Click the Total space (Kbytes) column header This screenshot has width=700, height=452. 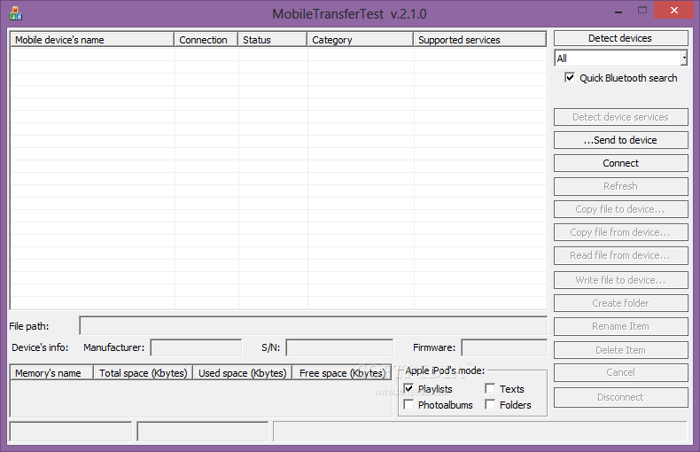[x=144, y=373]
